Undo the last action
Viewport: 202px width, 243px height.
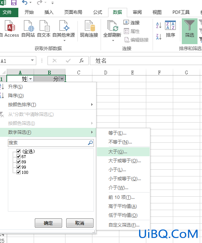[x=25, y=3]
